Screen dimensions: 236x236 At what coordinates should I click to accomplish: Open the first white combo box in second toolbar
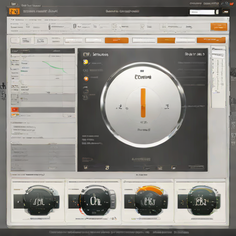pyautogui.click(x=73, y=41)
